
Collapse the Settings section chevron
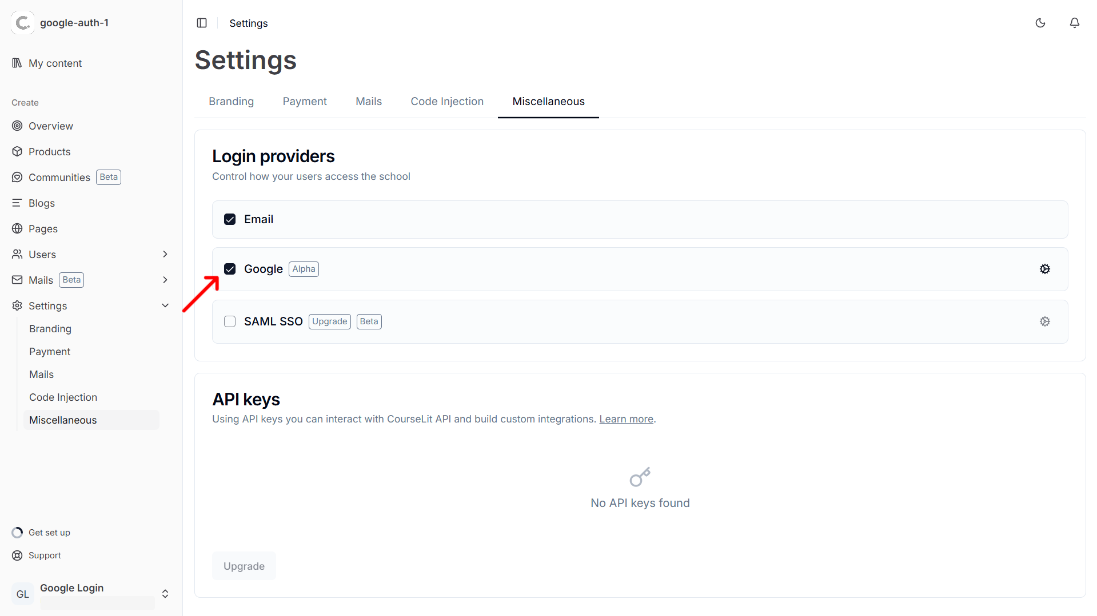(165, 305)
